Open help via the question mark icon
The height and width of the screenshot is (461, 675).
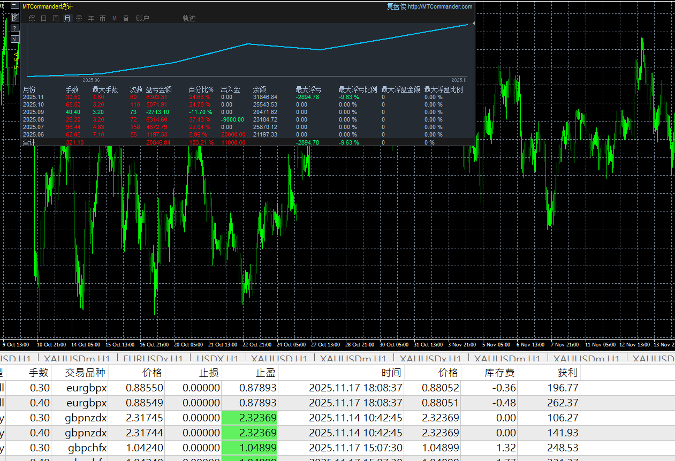pyautogui.click(x=14, y=28)
